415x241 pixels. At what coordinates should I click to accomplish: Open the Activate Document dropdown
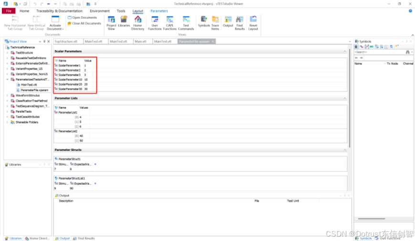click(55, 23)
